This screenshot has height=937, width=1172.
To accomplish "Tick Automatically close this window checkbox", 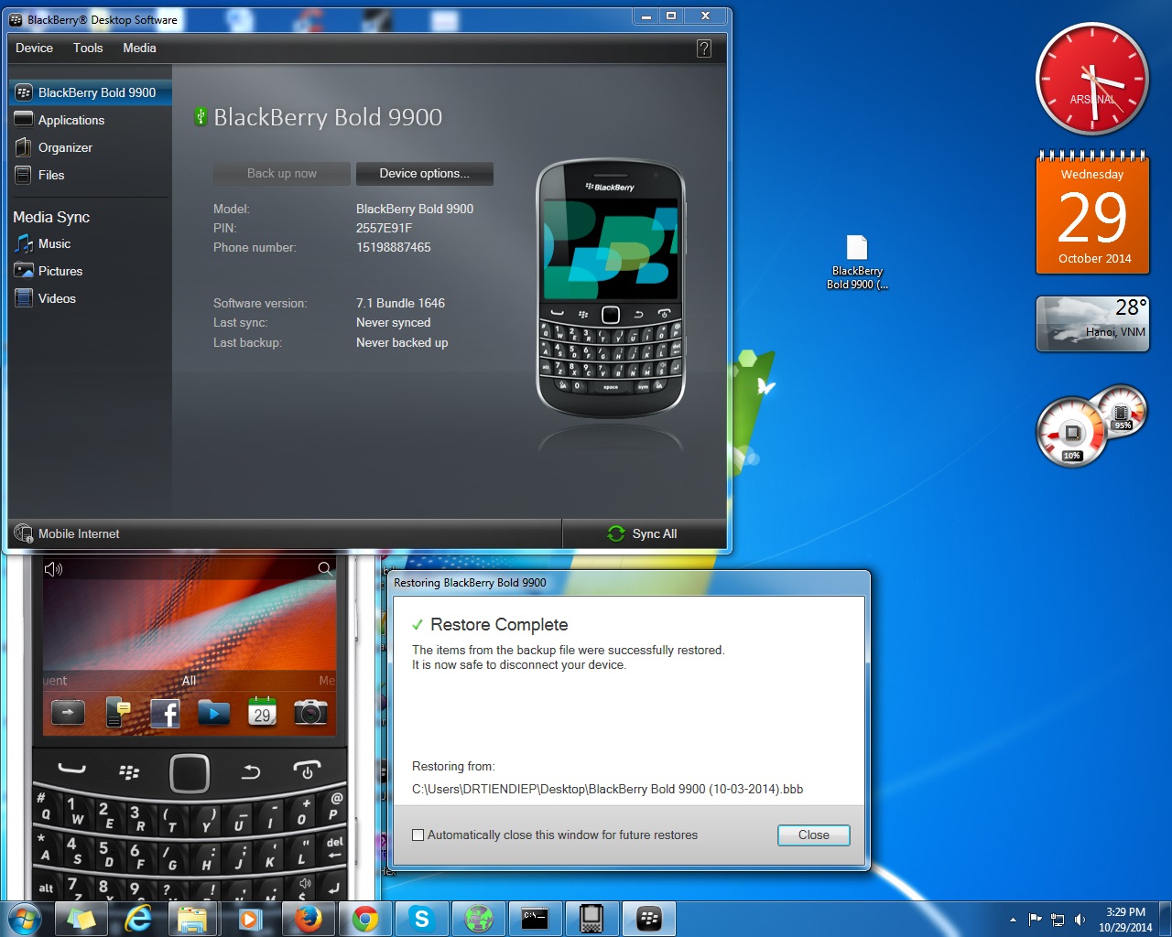I will tap(418, 835).
